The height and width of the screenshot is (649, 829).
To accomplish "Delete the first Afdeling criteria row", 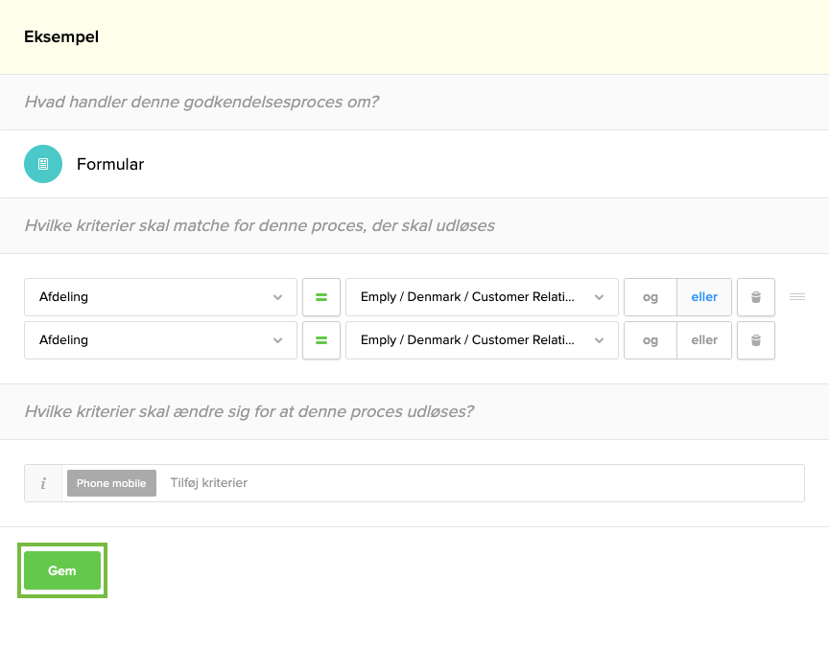I will pos(756,297).
